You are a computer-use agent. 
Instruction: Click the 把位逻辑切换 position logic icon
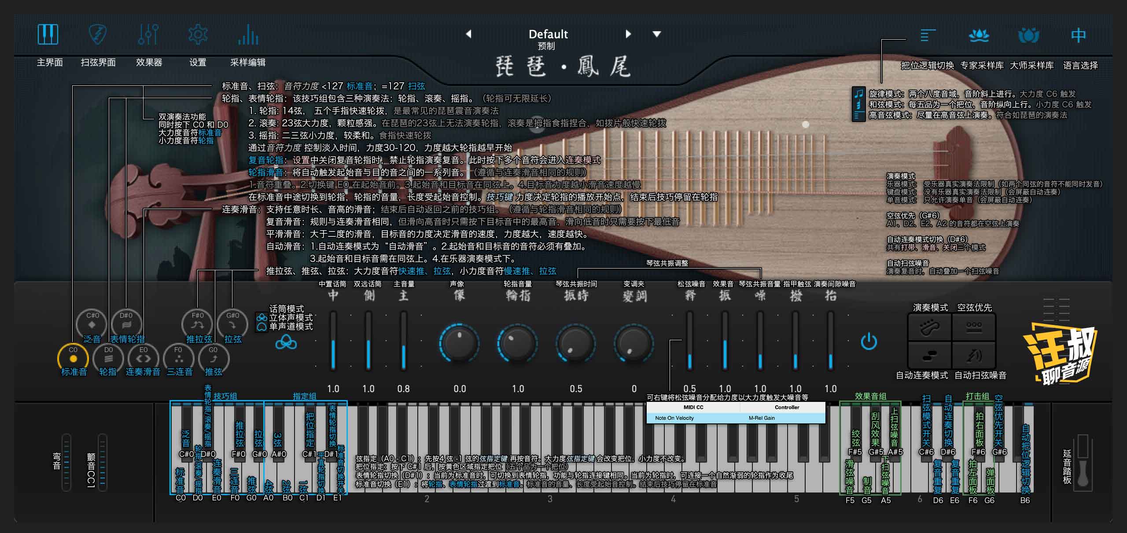click(928, 35)
